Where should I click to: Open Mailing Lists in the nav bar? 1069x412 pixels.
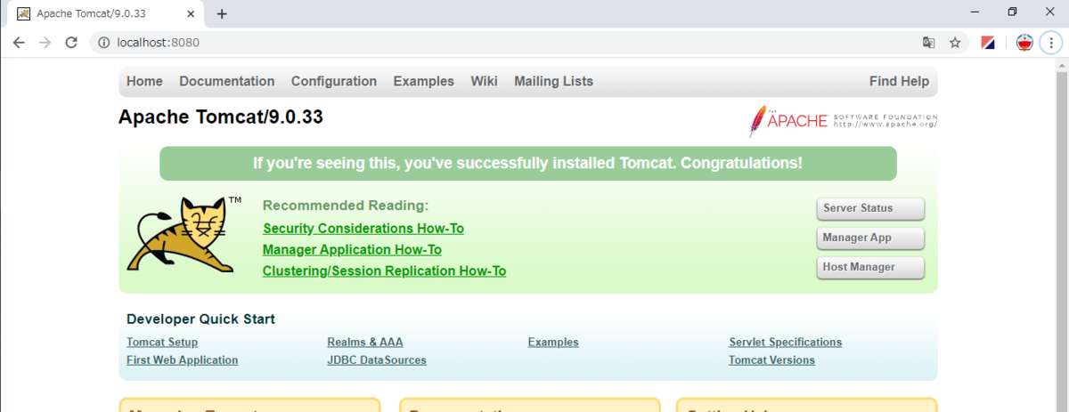pyautogui.click(x=553, y=81)
